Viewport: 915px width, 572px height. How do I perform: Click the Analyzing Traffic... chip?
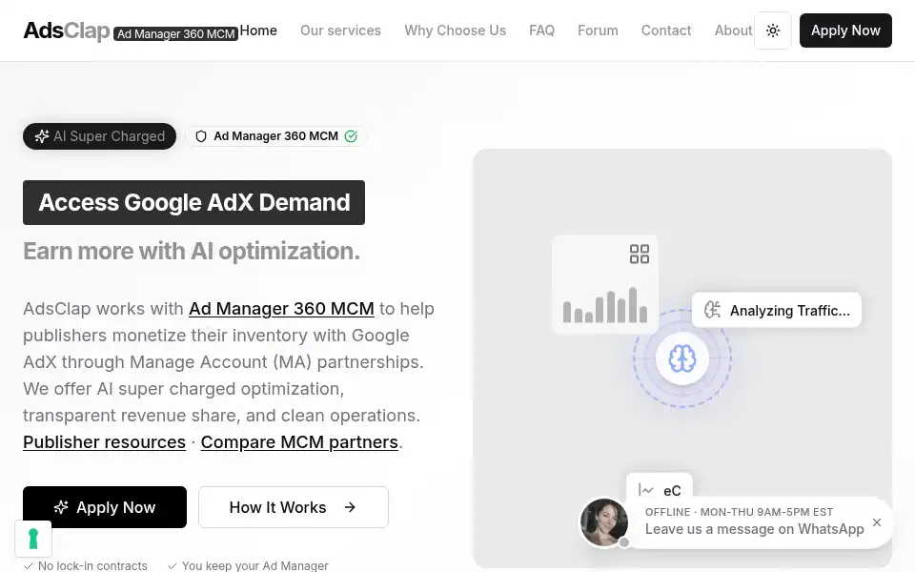click(776, 310)
